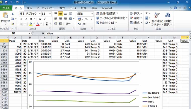Center cell text horizontally
Screen dimensions: 191x109
(61, 19)
